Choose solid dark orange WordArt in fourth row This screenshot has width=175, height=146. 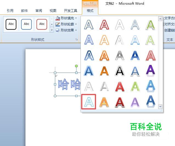pyautogui.click(x=104, y=71)
